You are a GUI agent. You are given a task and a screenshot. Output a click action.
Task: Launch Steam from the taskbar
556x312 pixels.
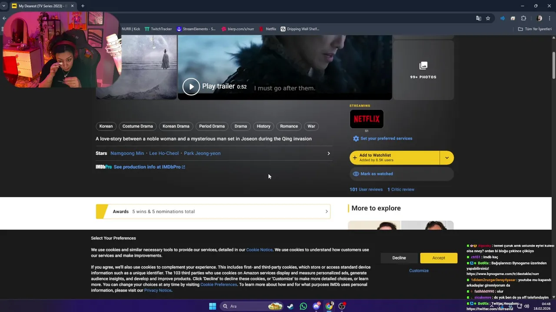[x=290, y=306]
